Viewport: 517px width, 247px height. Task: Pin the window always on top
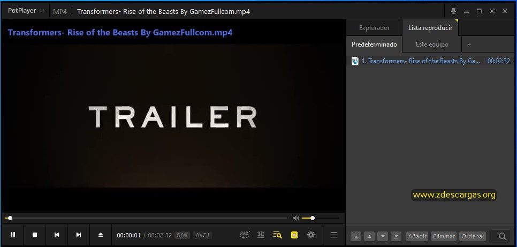click(x=454, y=11)
